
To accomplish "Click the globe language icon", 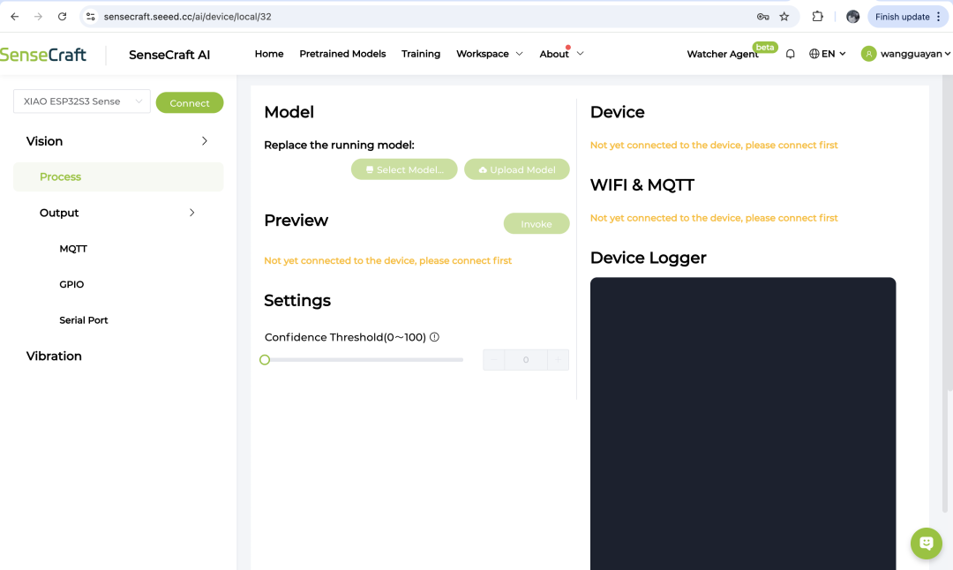I will point(814,54).
